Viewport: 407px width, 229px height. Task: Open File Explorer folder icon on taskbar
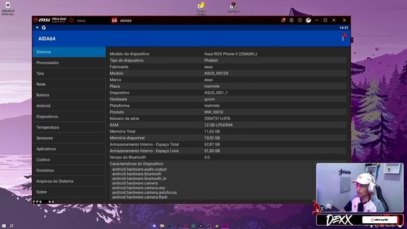162,226
